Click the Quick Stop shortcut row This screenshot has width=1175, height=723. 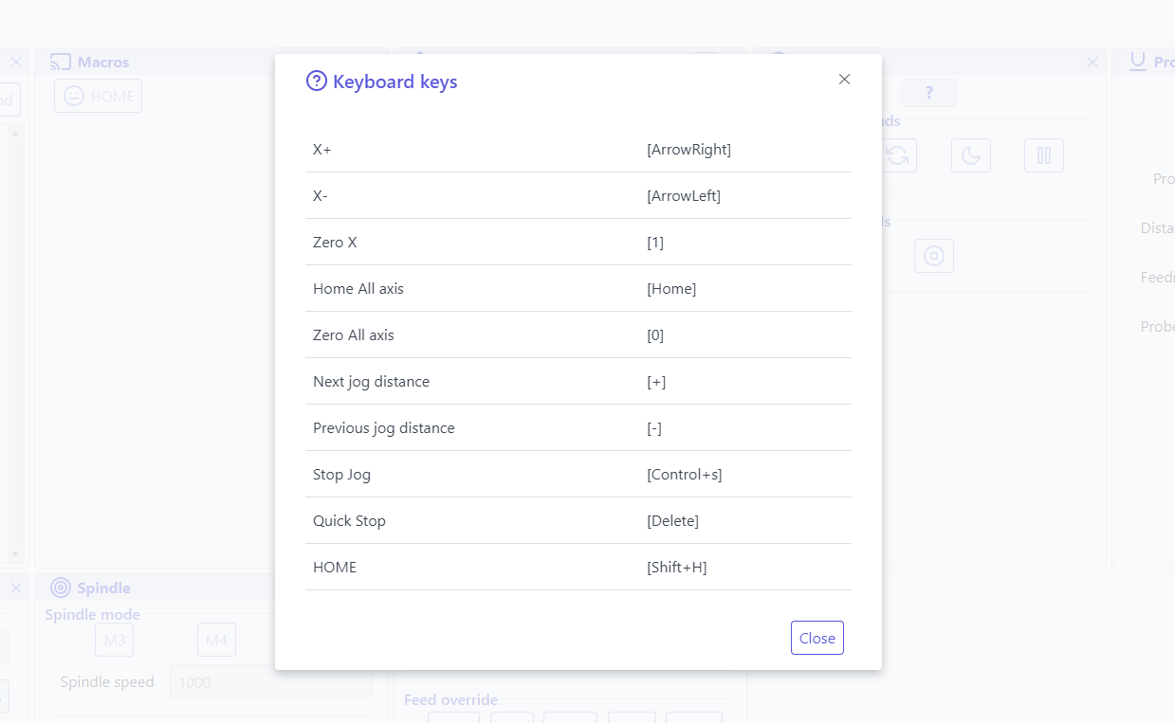(x=578, y=521)
